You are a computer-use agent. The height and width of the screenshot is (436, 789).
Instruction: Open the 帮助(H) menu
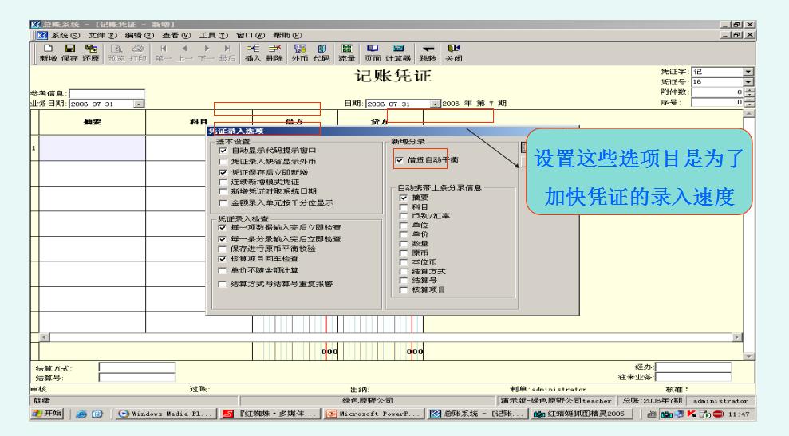288,35
